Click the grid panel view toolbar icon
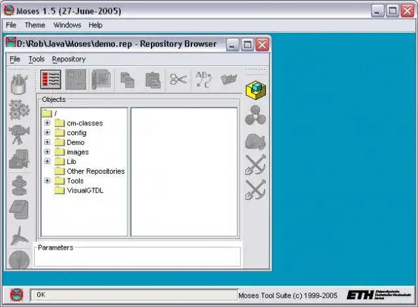This screenshot has width=418, height=307. (x=76, y=80)
